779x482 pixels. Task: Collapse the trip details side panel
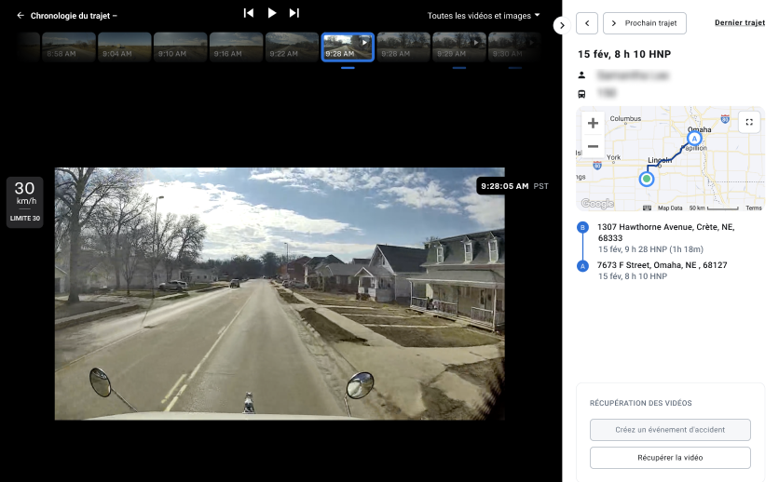click(562, 25)
